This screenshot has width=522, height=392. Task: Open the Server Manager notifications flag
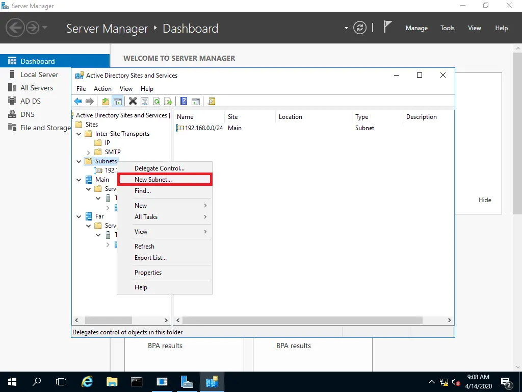(x=387, y=27)
